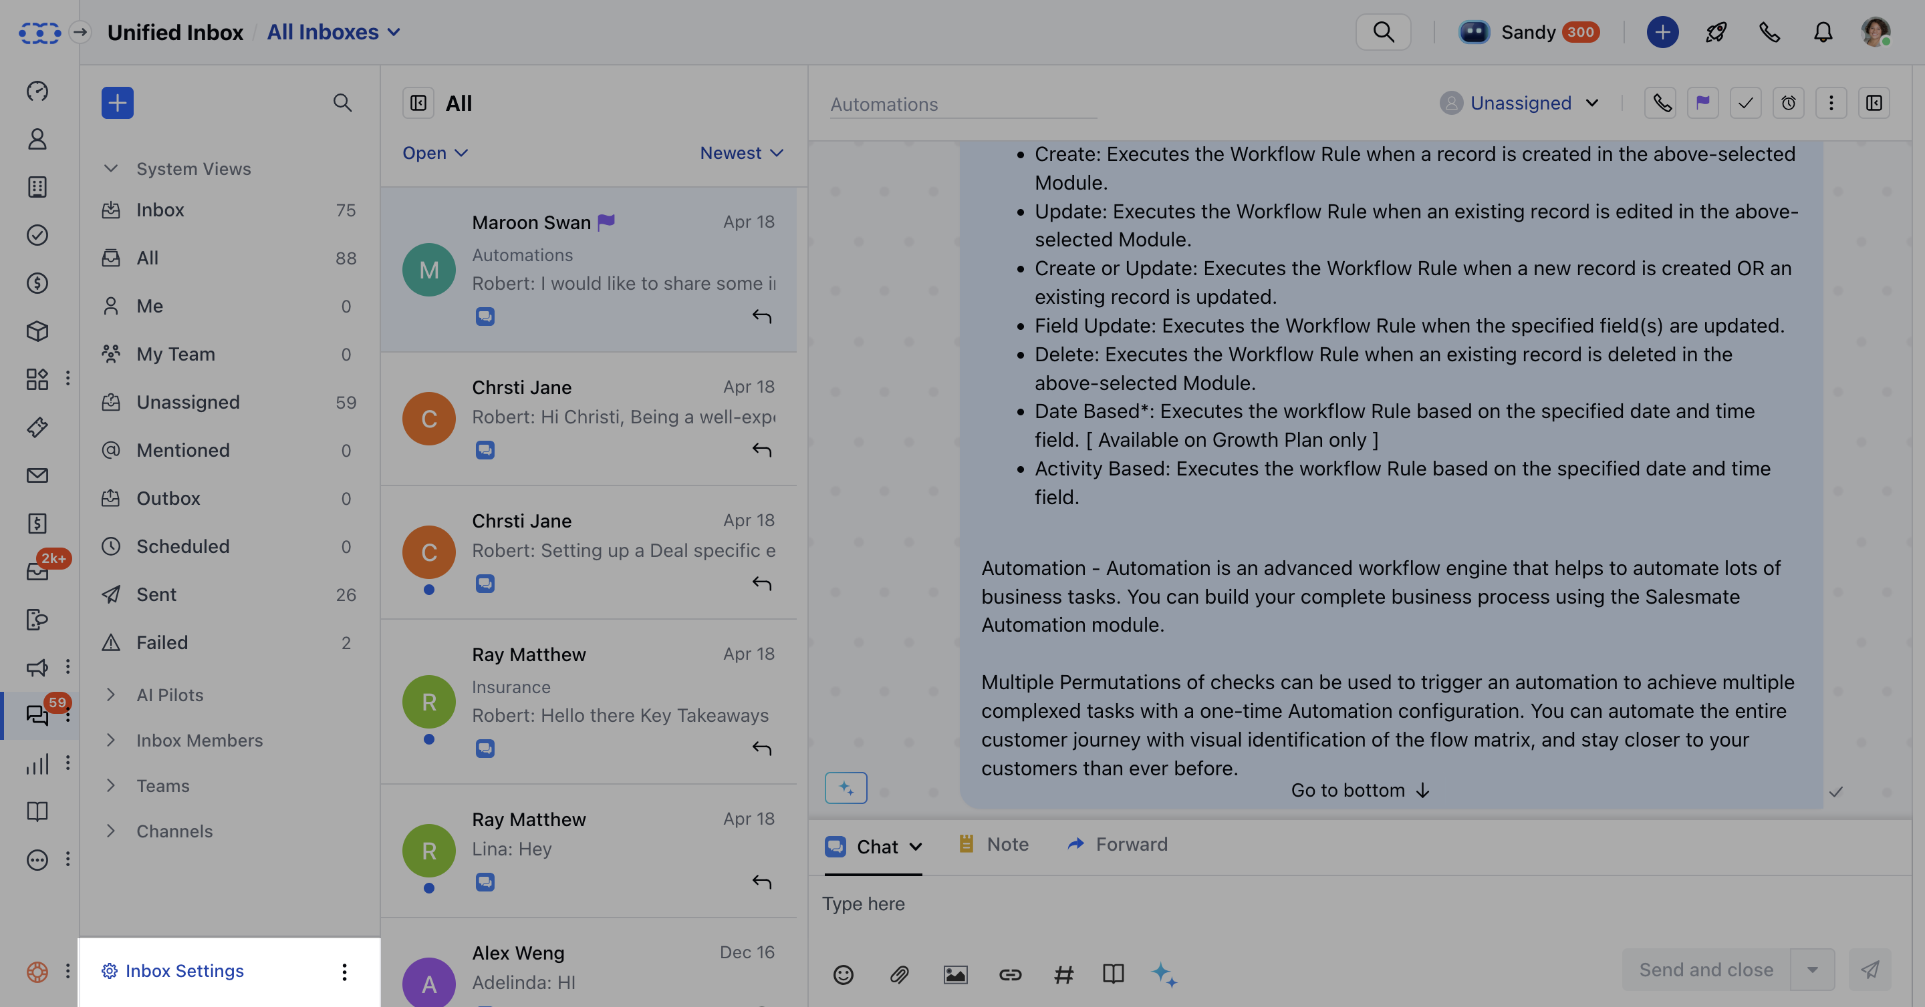
Task: Click the AI sparkle icon in composer toolbar
Action: point(1164,974)
